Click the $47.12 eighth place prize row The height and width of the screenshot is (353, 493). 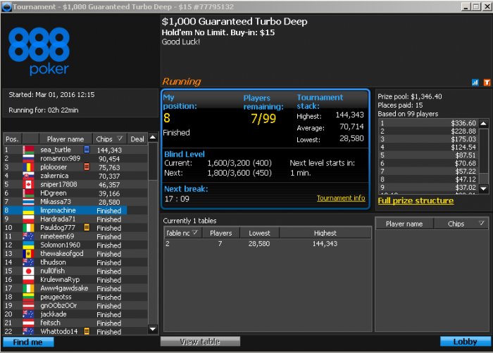(x=428, y=179)
